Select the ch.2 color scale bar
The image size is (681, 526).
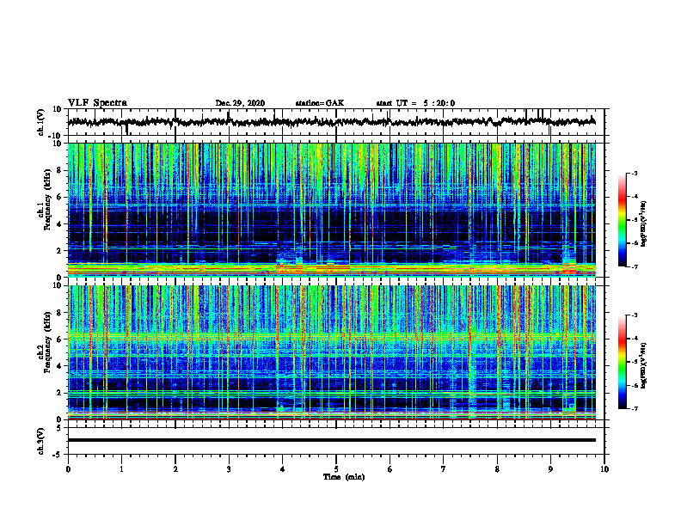(623, 362)
